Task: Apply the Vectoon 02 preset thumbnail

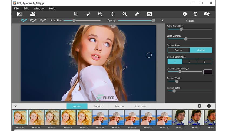Action: point(36,117)
